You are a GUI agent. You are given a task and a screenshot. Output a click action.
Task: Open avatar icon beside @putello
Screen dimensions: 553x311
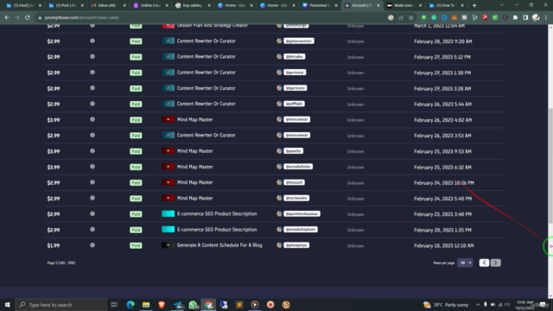coord(279,151)
